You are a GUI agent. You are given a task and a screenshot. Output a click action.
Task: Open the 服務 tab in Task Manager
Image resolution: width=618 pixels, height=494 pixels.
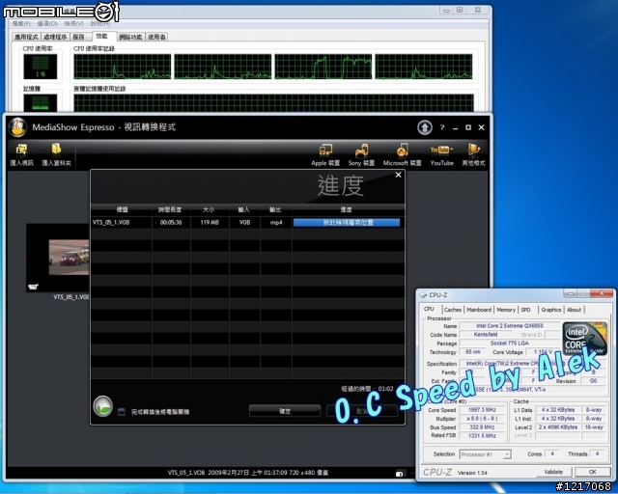point(78,37)
